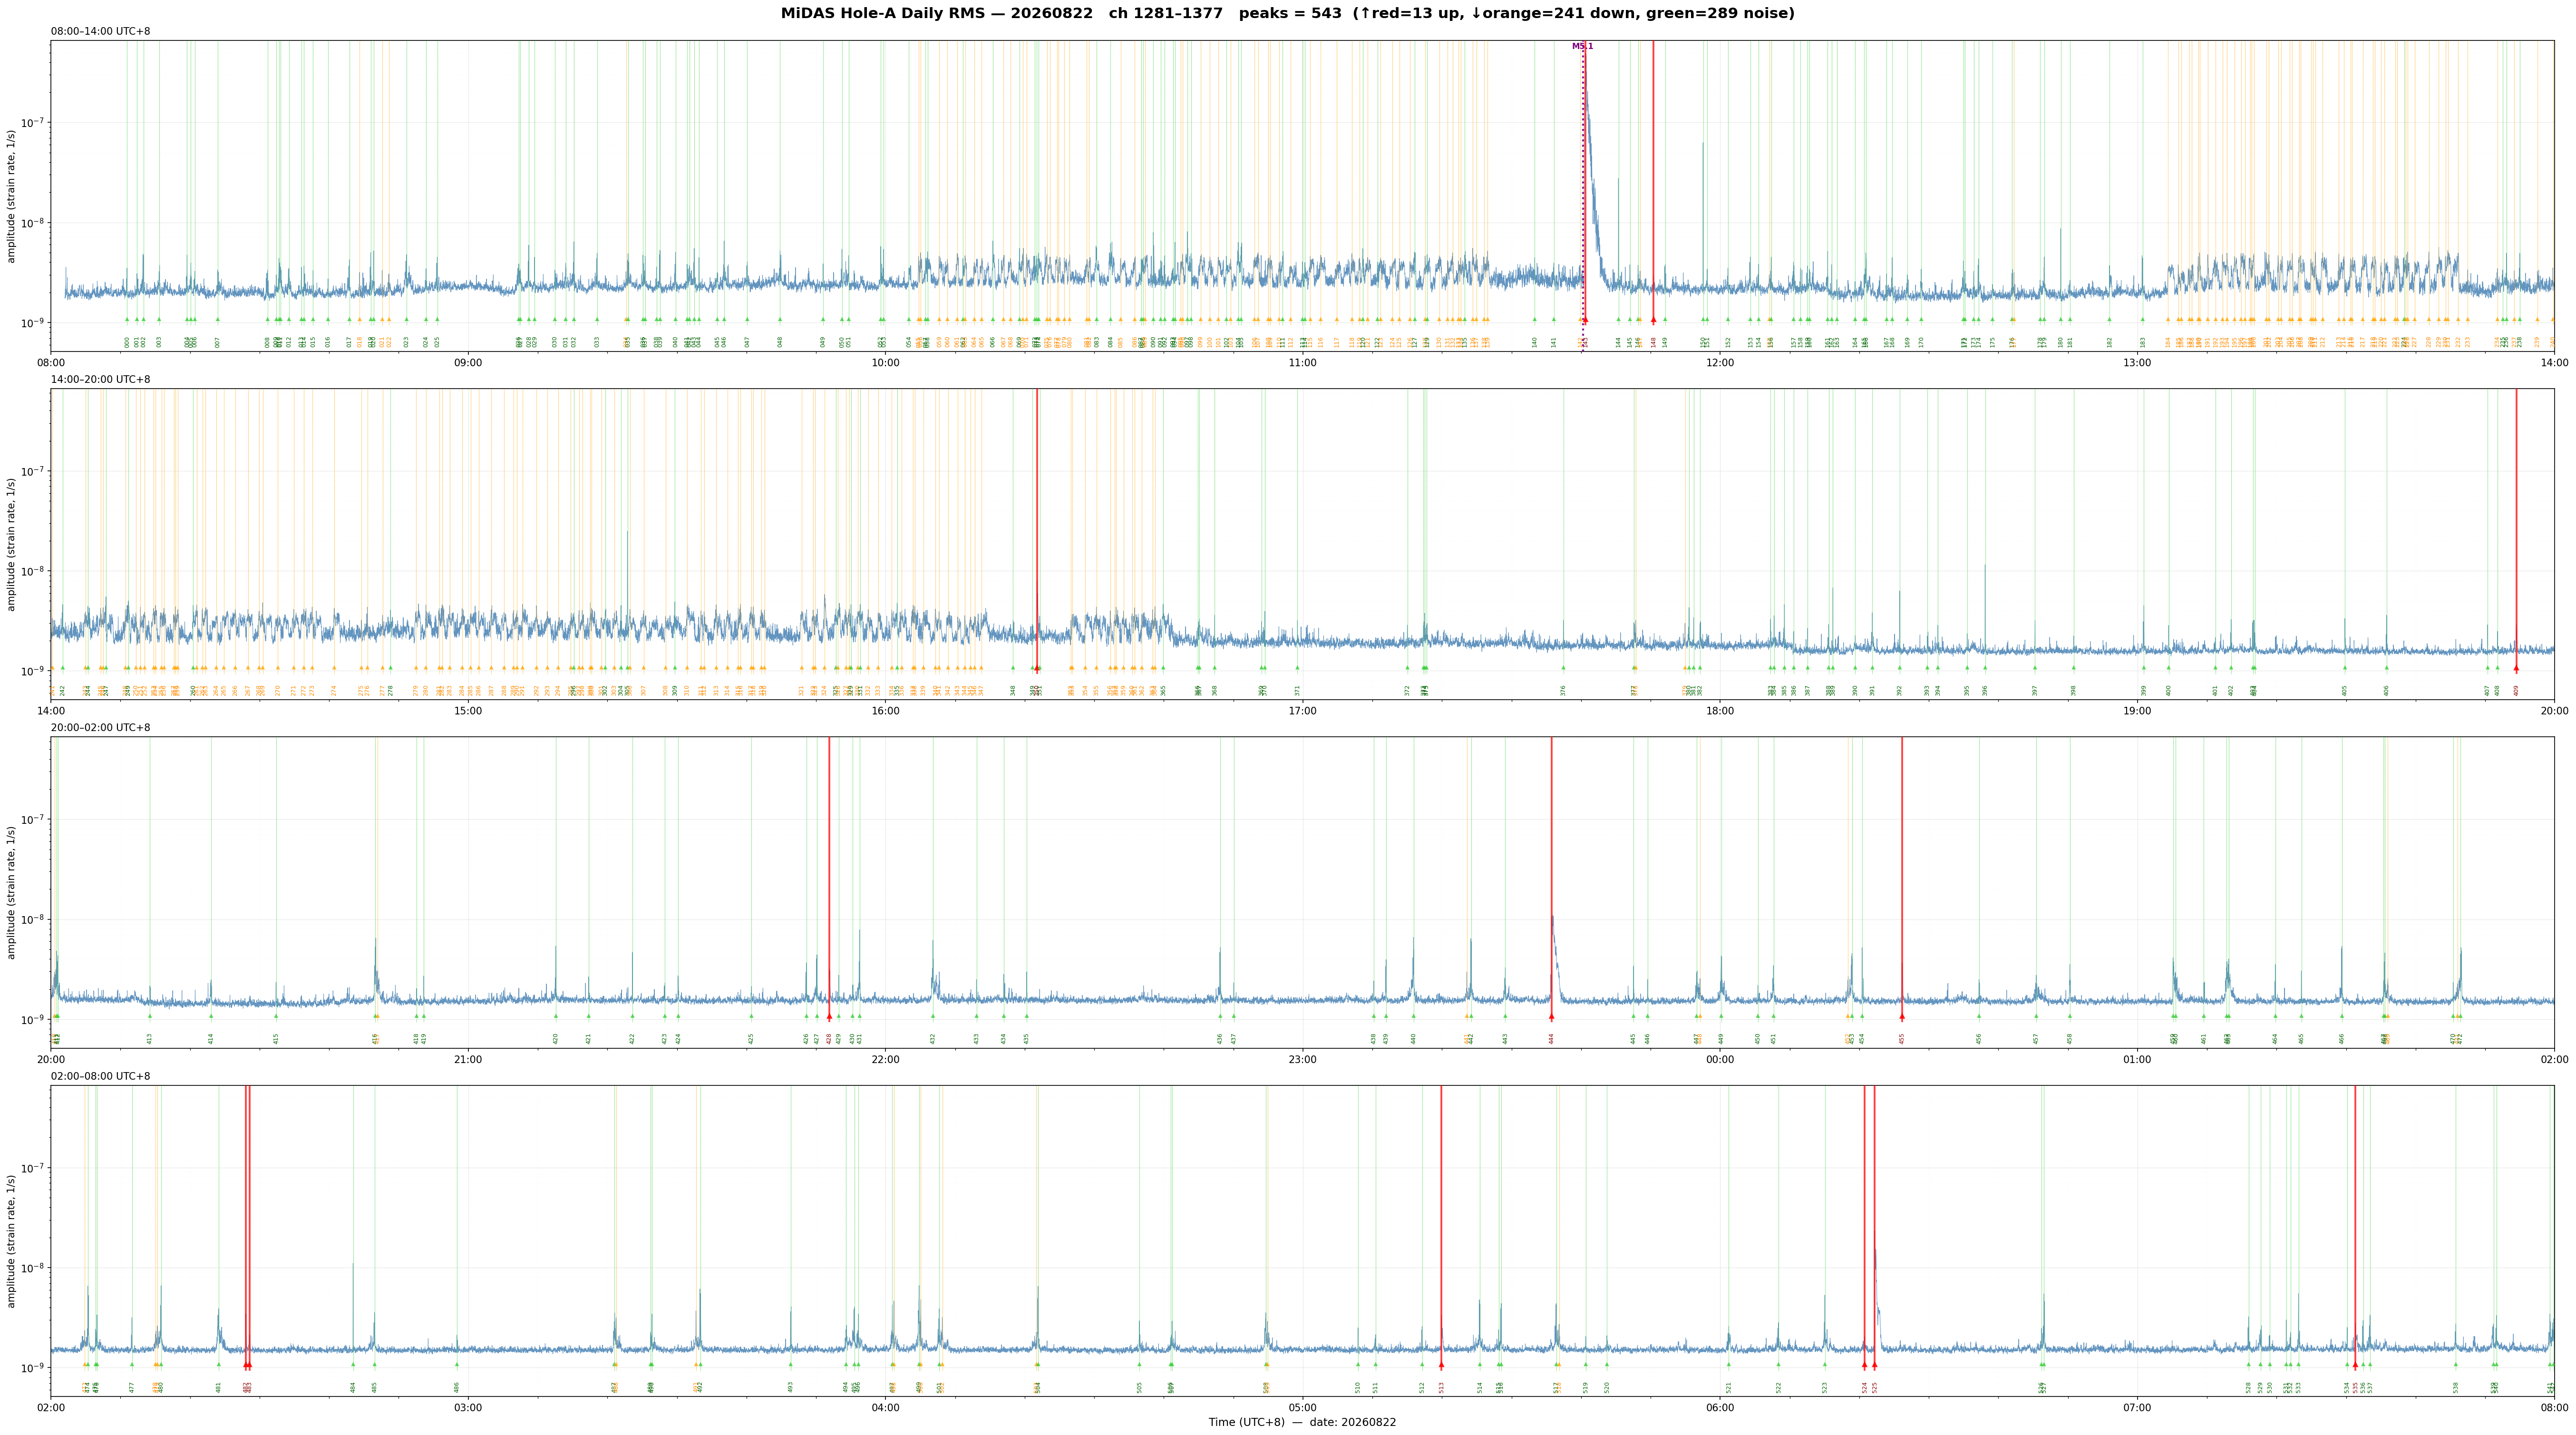The width and height of the screenshot is (2576, 1435).
Task: Select green peak marker 522
Action: tap(1779, 1365)
